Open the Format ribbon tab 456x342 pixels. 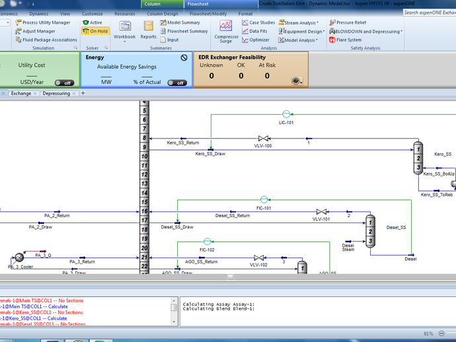point(245,14)
